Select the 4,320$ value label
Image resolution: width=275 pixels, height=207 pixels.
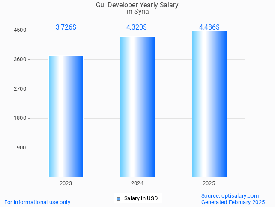coord(137,27)
